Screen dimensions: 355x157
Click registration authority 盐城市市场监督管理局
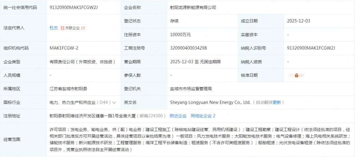click(191, 89)
